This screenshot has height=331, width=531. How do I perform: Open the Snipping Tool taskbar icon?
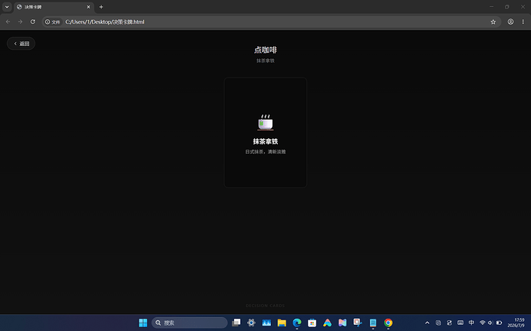pos(358,323)
